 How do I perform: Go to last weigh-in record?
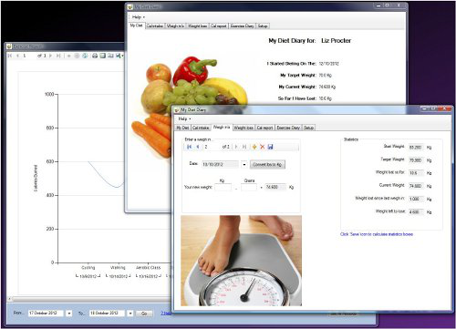point(244,147)
